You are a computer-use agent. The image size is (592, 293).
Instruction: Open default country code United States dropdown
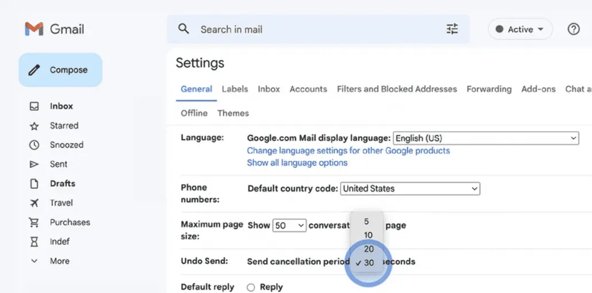(x=410, y=188)
